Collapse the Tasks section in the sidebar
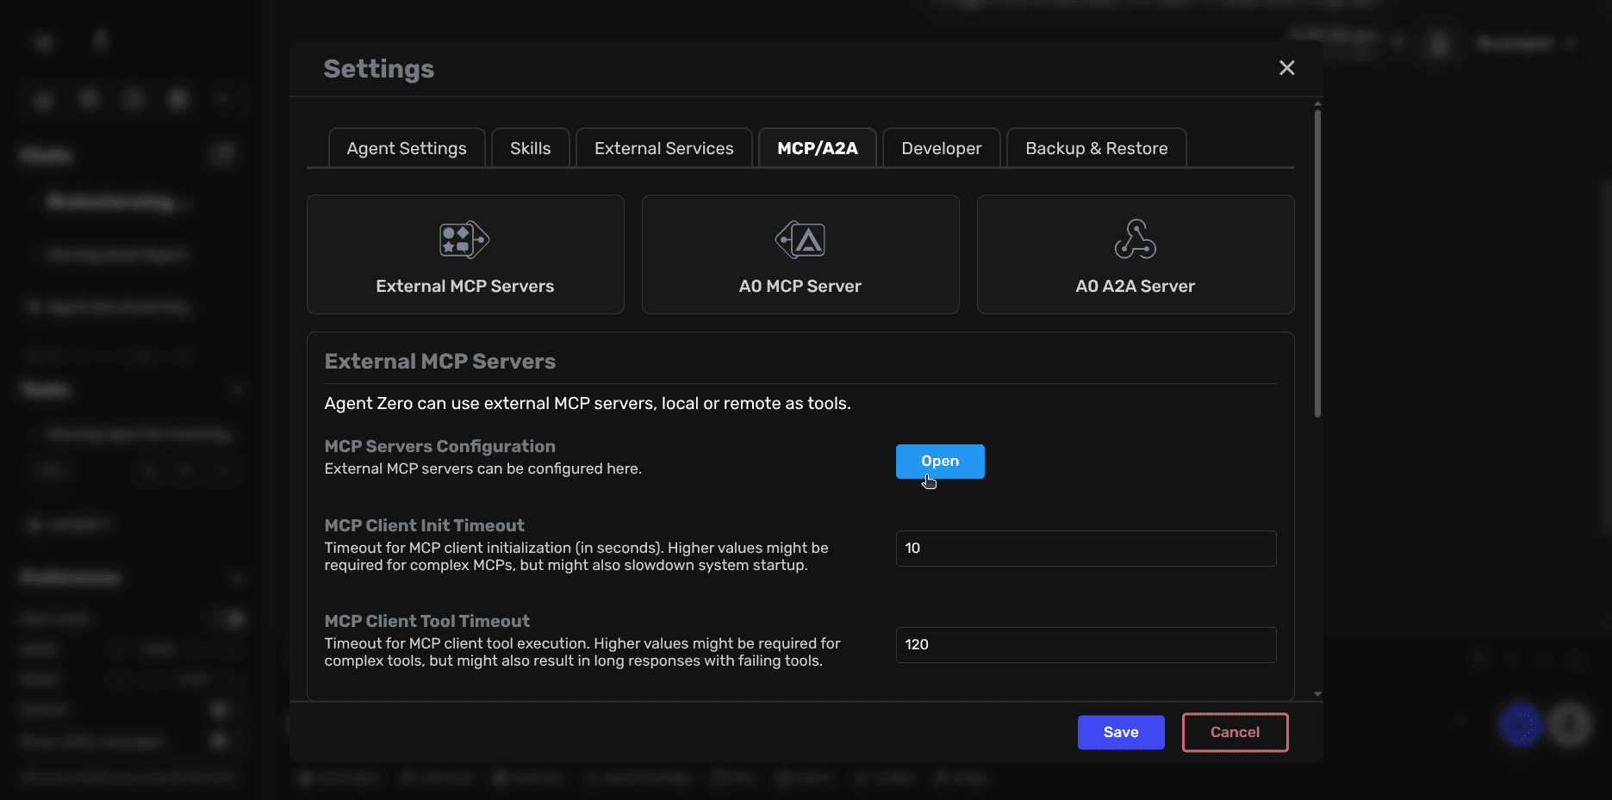 point(239,388)
